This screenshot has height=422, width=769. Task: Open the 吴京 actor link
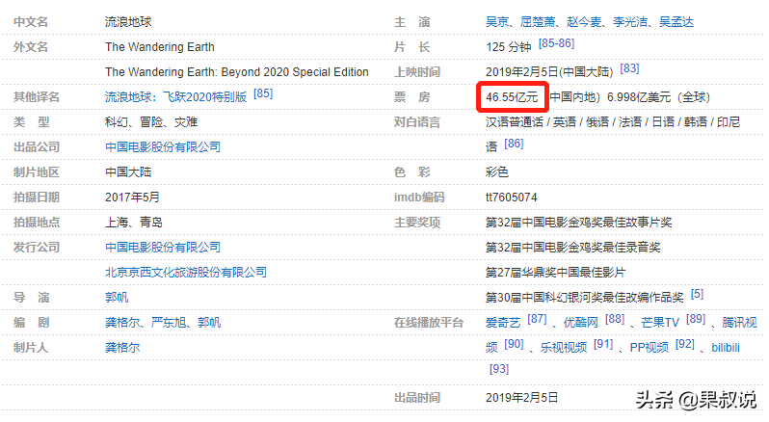click(x=497, y=22)
